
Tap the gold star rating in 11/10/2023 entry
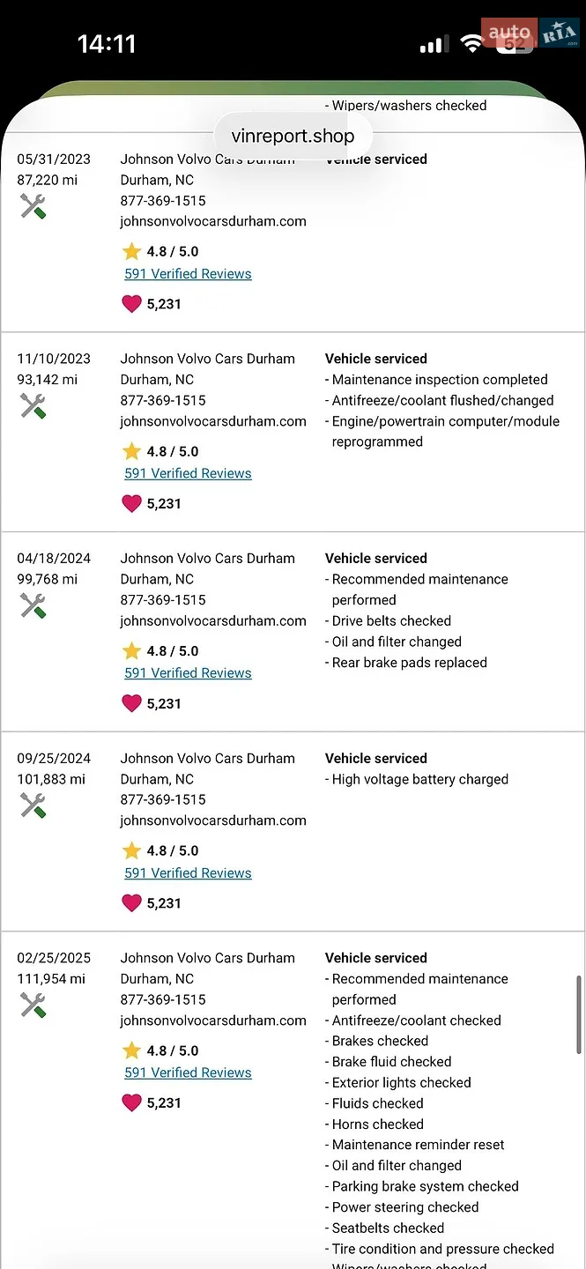tap(132, 451)
